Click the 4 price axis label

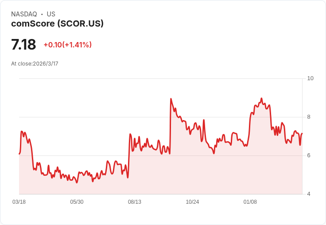click(x=309, y=194)
